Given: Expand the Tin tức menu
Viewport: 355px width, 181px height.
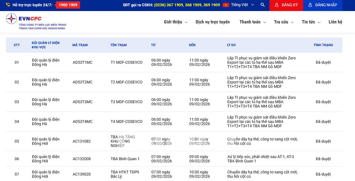Looking at the screenshot, I should pos(311,22).
